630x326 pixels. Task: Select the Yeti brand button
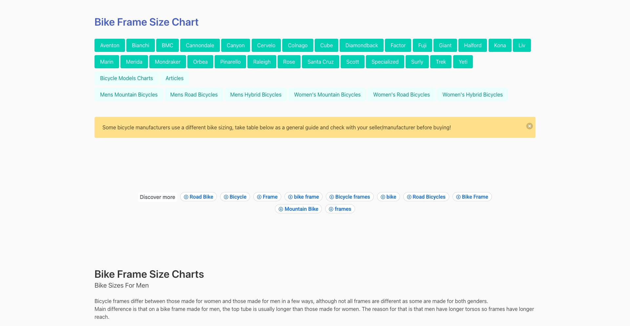coord(463,62)
